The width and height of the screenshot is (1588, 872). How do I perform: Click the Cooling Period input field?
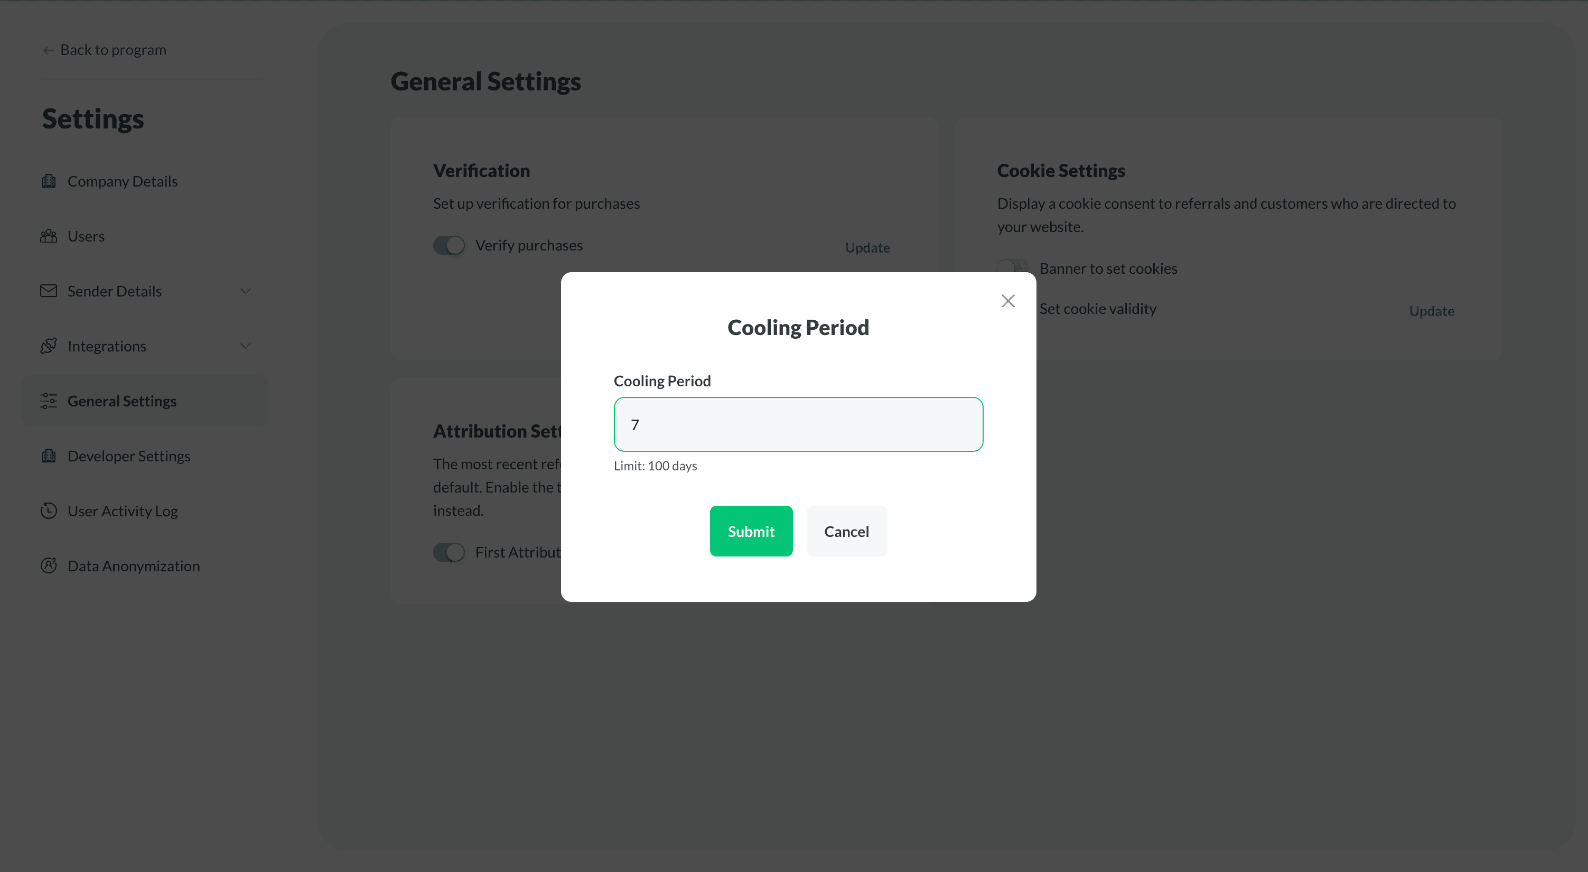[798, 424]
